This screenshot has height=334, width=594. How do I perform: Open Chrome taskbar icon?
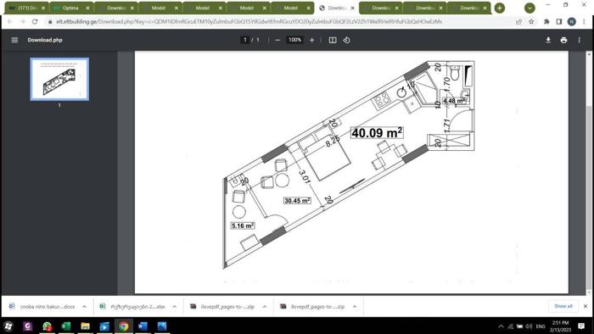(124, 326)
